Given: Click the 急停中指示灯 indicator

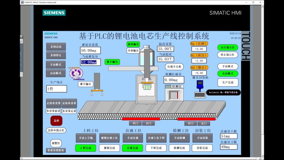Looking at the screenshot, I should pos(56,130).
